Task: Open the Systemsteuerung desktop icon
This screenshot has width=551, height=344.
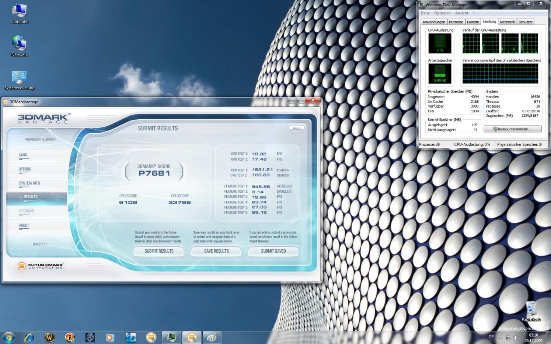Action: coord(20,80)
